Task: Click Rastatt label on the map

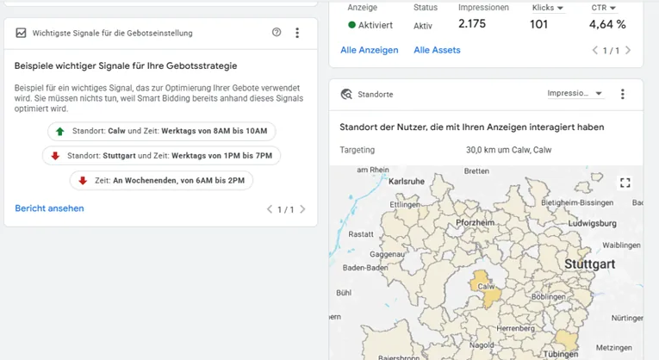Action: pyautogui.click(x=361, y=234)
